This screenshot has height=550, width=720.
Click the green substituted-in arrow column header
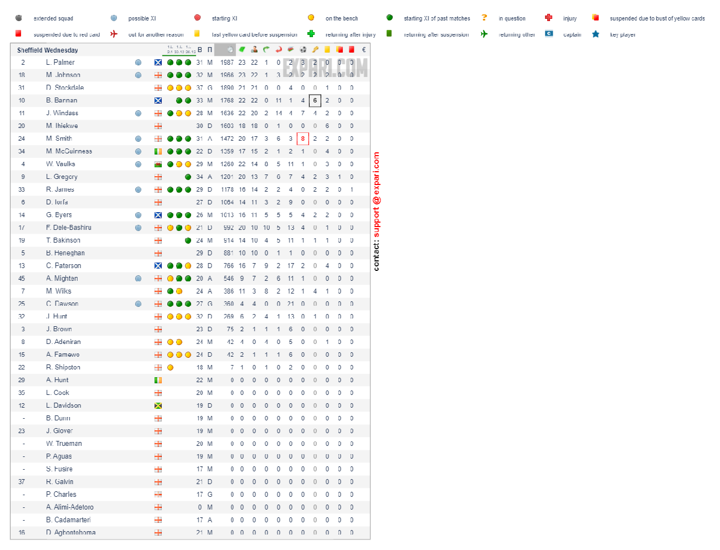pyautogui.click(x=266, y=50)
